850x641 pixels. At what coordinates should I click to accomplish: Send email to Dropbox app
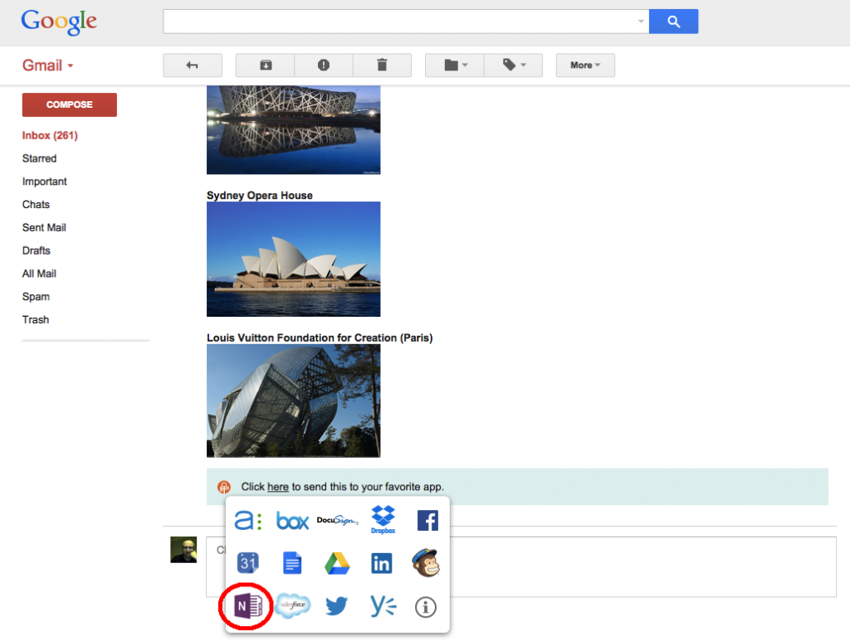383,520
